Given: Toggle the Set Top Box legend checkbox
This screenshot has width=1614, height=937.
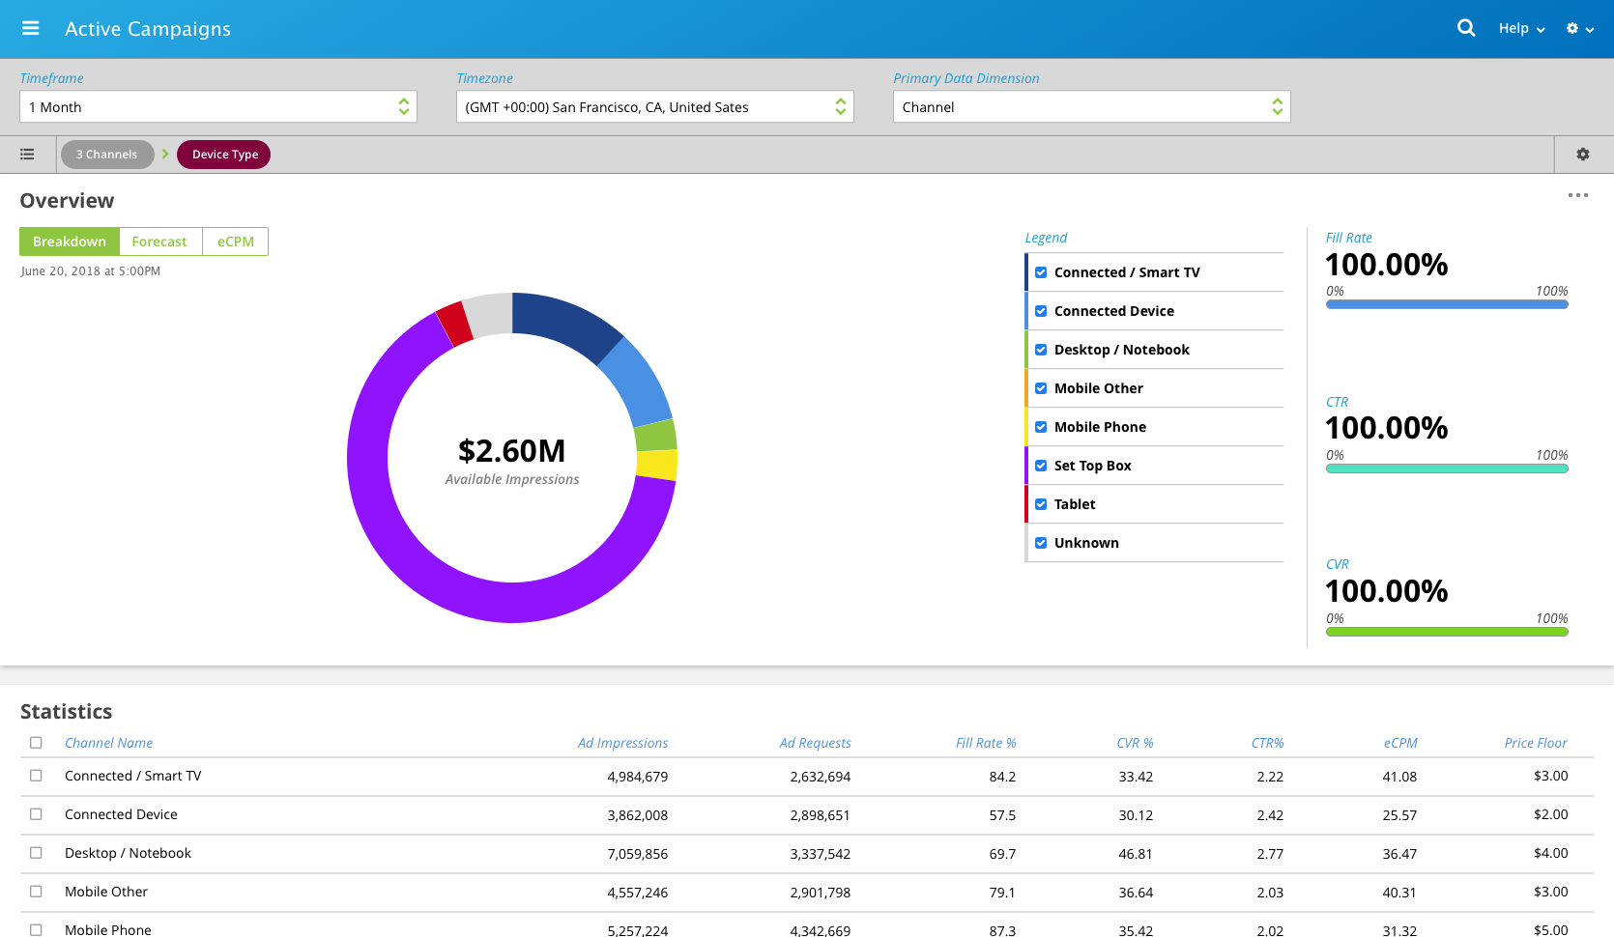Looking at the screenshot, I should tap(1041, 466).
